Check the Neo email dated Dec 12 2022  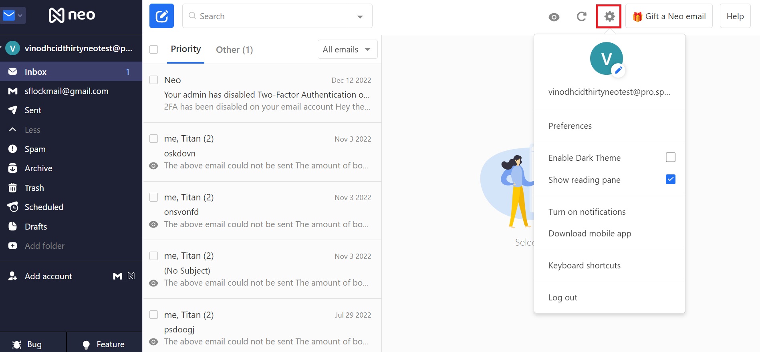pos(153,80)
